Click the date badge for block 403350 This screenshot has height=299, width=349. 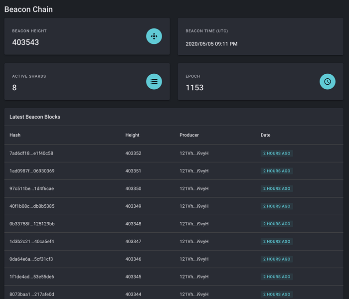tap(276, 189)
